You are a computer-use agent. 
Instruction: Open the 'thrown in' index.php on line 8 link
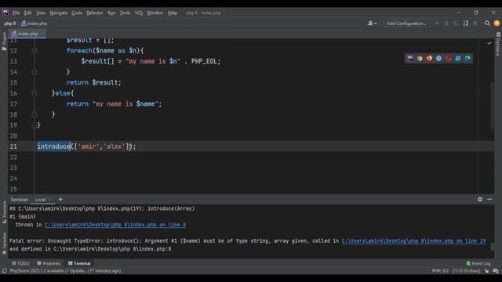click(x=115, y=225)
